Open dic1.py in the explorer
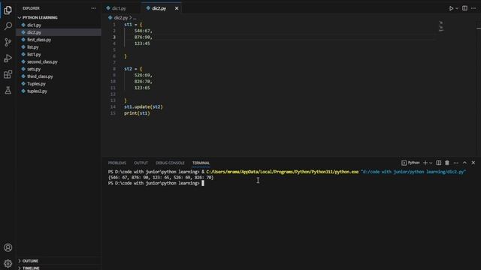Screen dimensions: 481x270 (34, 25)
